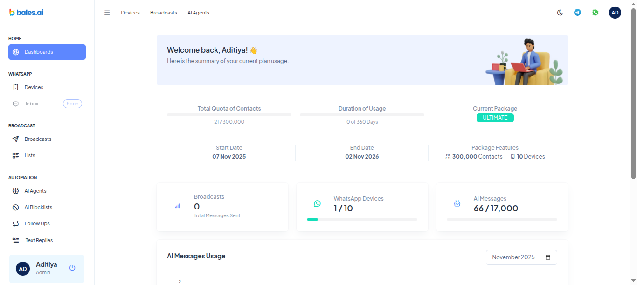This screenshot has width=637, height=285.
Task: Click the Duration of Usage progress bar
Action: point(362,115)
